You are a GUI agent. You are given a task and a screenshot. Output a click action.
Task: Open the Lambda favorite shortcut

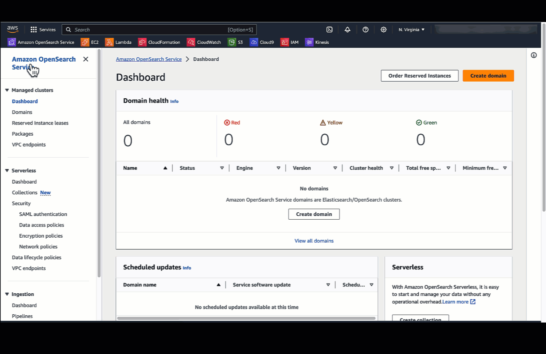pos(118,42)
